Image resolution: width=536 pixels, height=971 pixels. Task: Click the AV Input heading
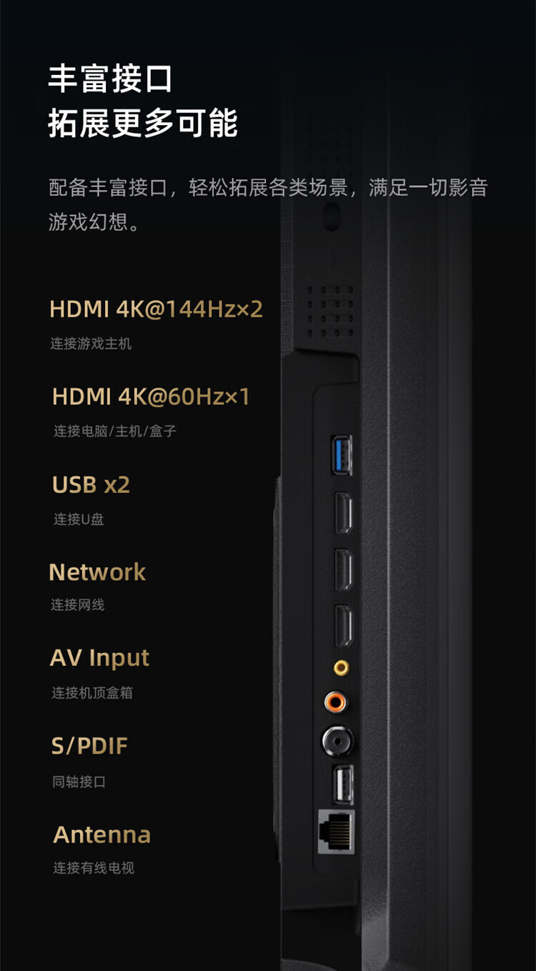coord(100,659)
